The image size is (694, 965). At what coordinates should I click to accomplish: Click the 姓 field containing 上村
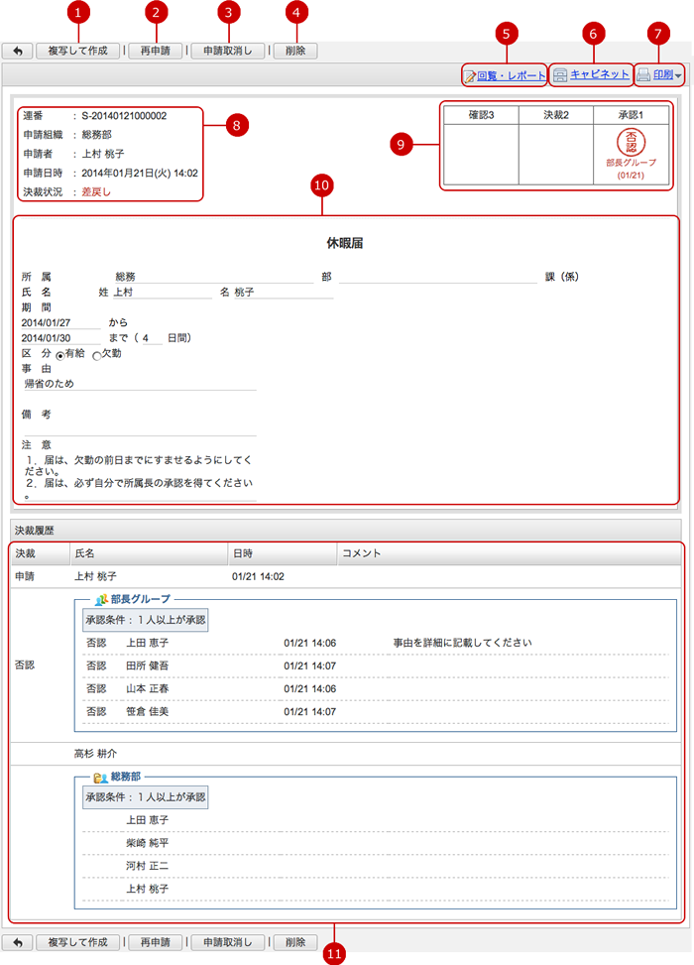pos(163,293)
